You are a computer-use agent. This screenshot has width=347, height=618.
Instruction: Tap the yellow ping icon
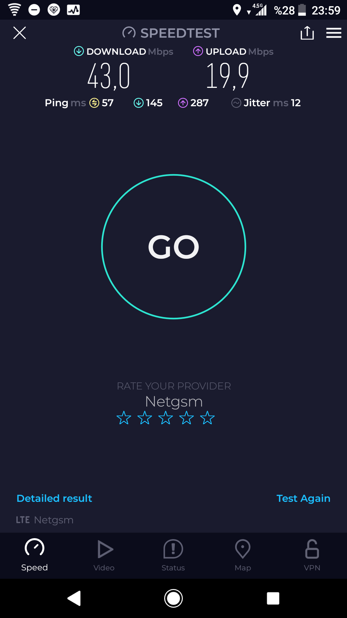tap(94, 103)
